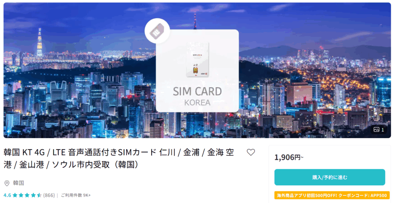Open photo gallery via image count icon
This screenshot has width=394, height=203.
[x=376, y=130]
